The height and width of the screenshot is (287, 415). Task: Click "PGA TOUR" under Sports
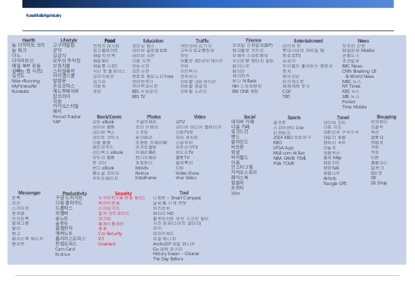point(284,164)
